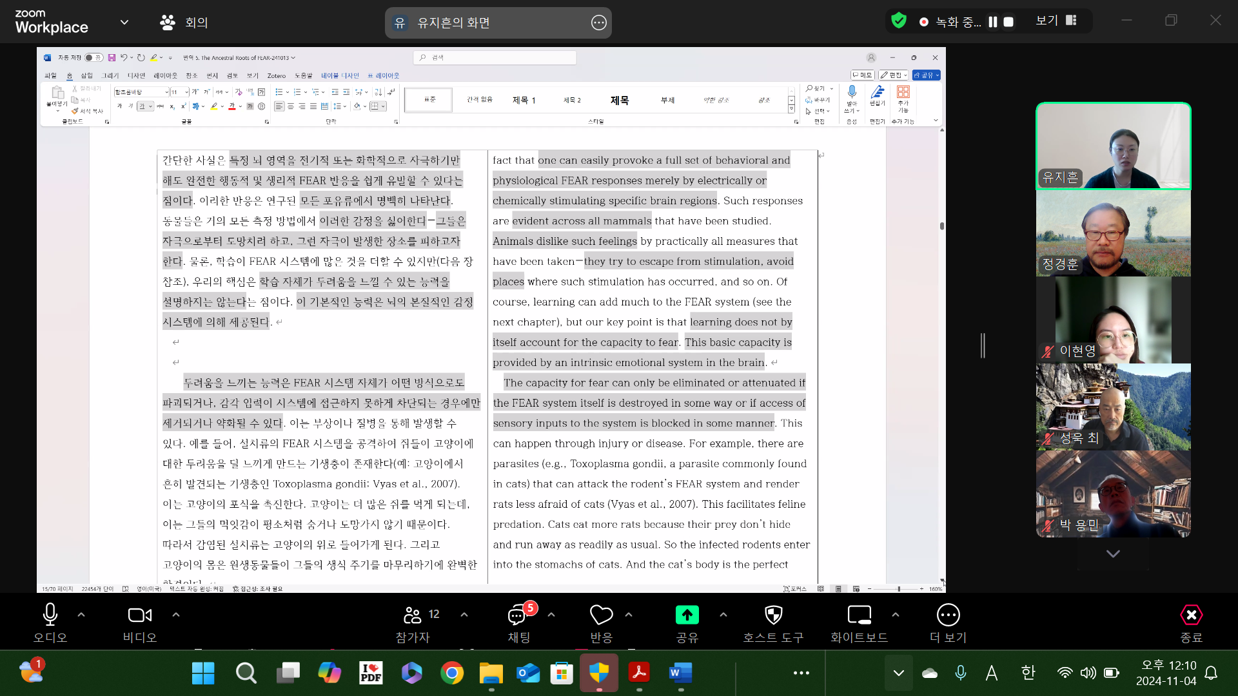Justify the paragraph text
This screenshot has width=1238, height=696.
313,106
